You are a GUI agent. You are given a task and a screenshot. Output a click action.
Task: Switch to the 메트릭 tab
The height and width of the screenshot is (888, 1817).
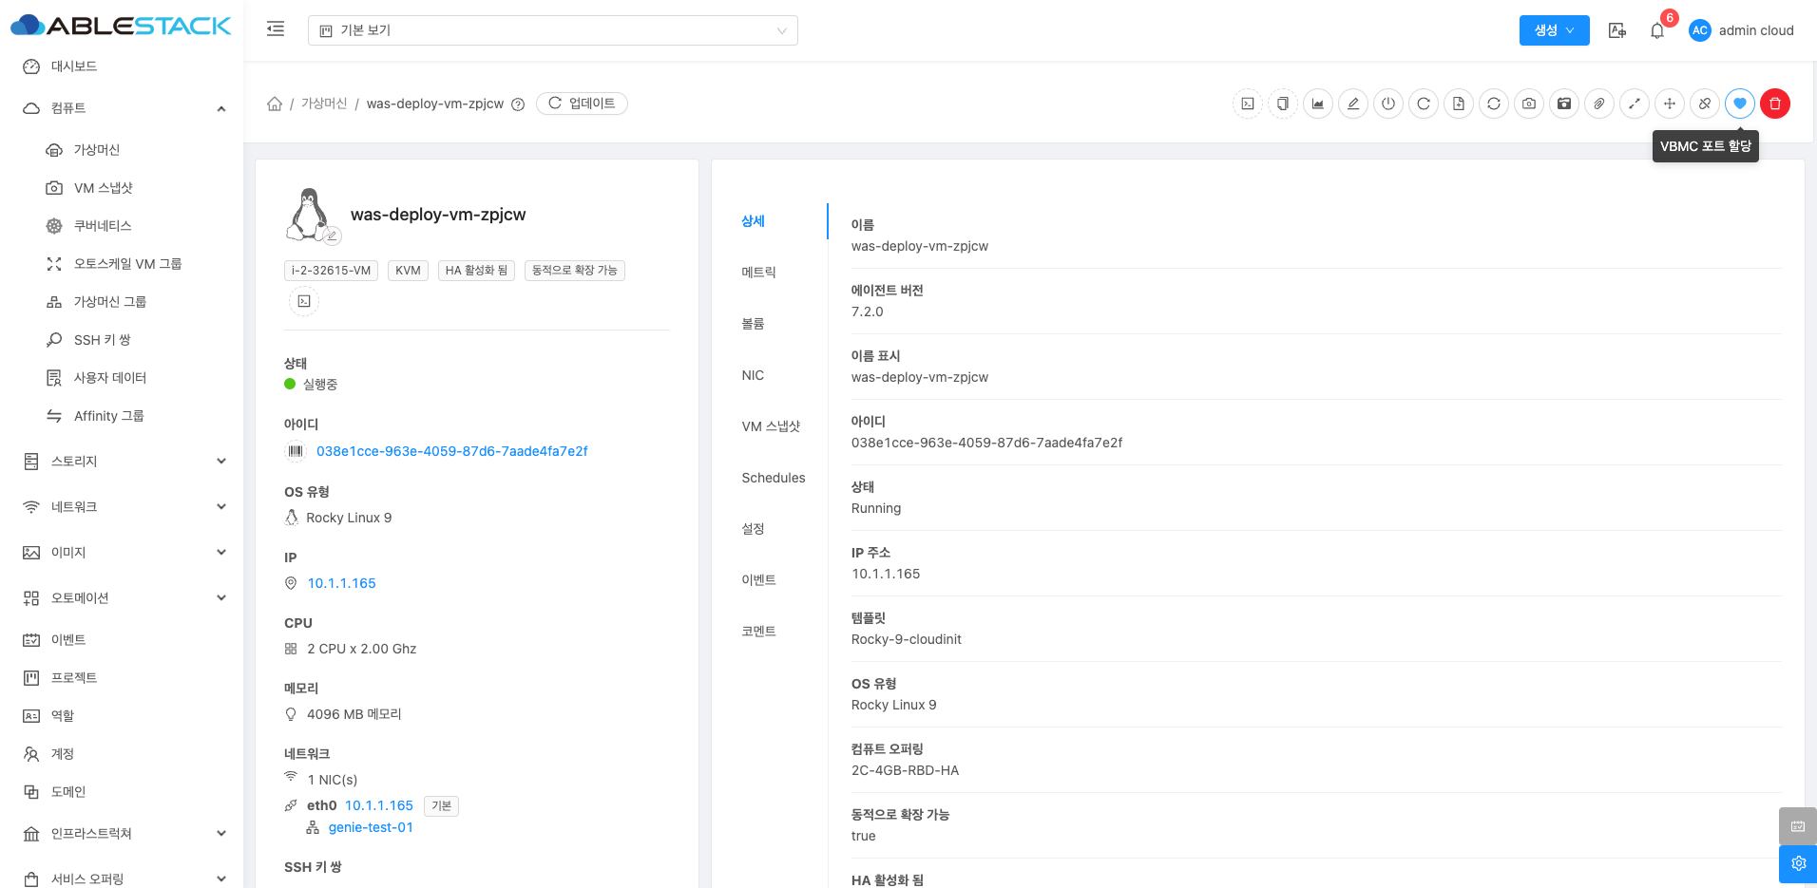tap(758, 273)
